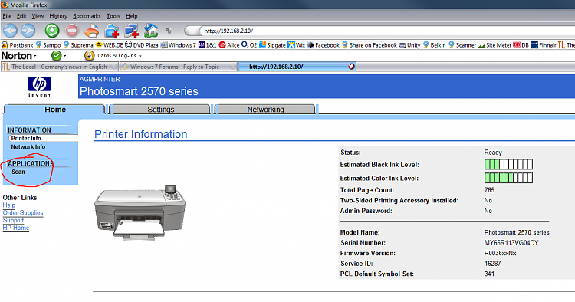575x302 pixels.
Task: Click the HP invent logo
Action: (39, 87)
